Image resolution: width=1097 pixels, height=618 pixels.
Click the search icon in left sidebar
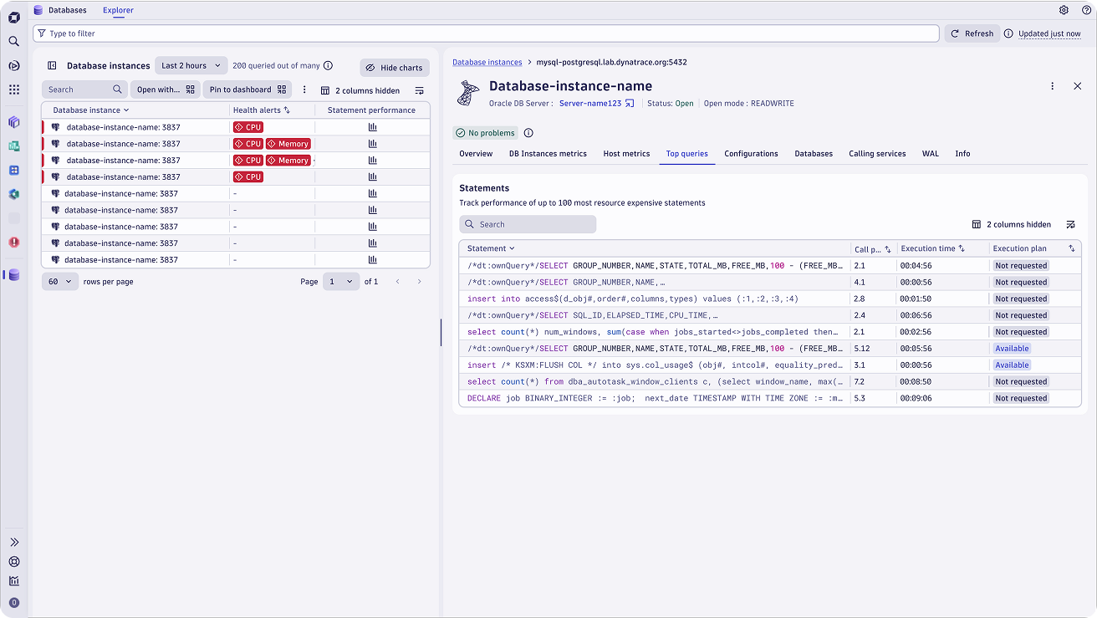14,41
